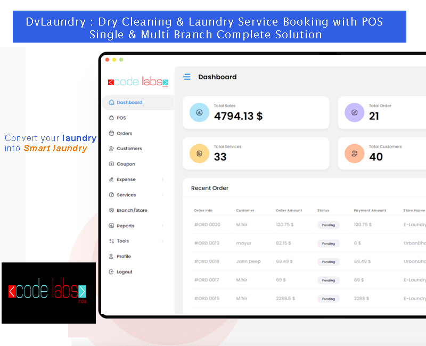This screenshot has height=346, width=426.
Task: Click the Logout icon in sidebar
Action: 111,272
